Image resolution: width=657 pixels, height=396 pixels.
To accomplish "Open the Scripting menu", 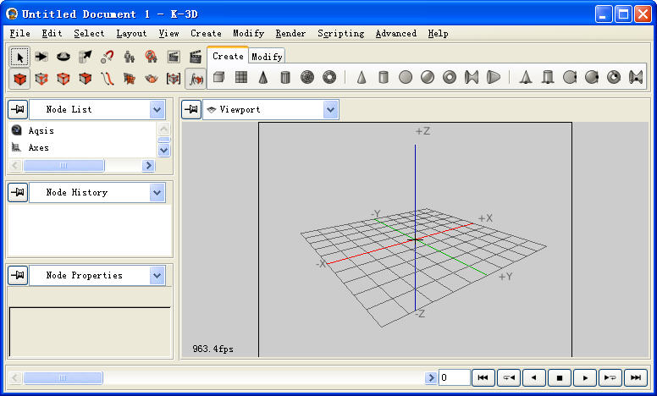I will (340, 33).
